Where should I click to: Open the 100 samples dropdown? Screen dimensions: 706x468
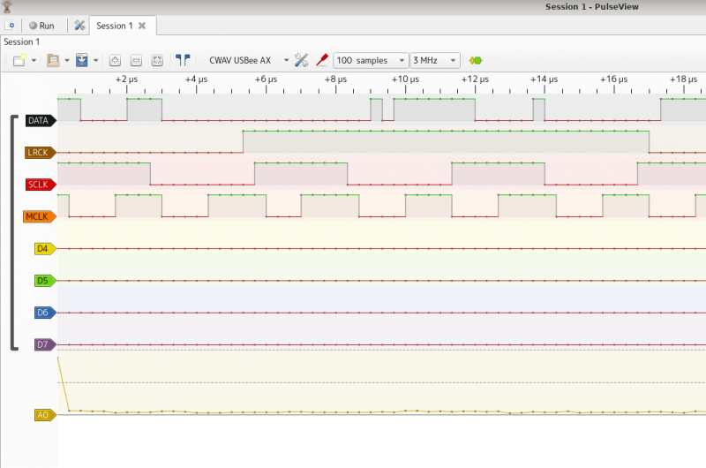[370, 61]
